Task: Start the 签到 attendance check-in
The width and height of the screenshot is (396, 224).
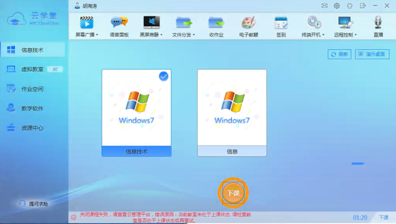Action: click(x=281, y=22)
